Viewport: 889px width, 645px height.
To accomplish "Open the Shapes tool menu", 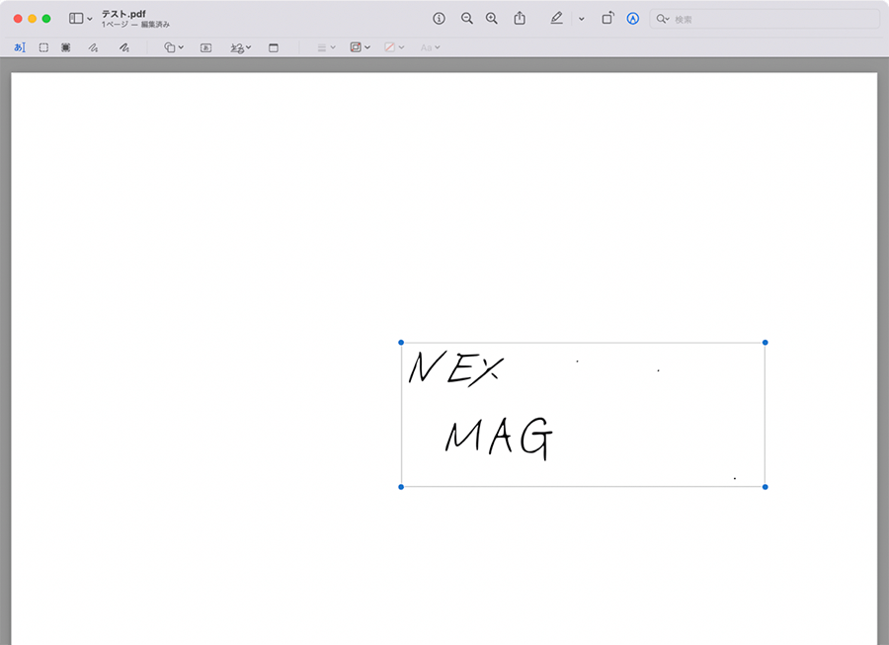I will (x=174, y=47).
